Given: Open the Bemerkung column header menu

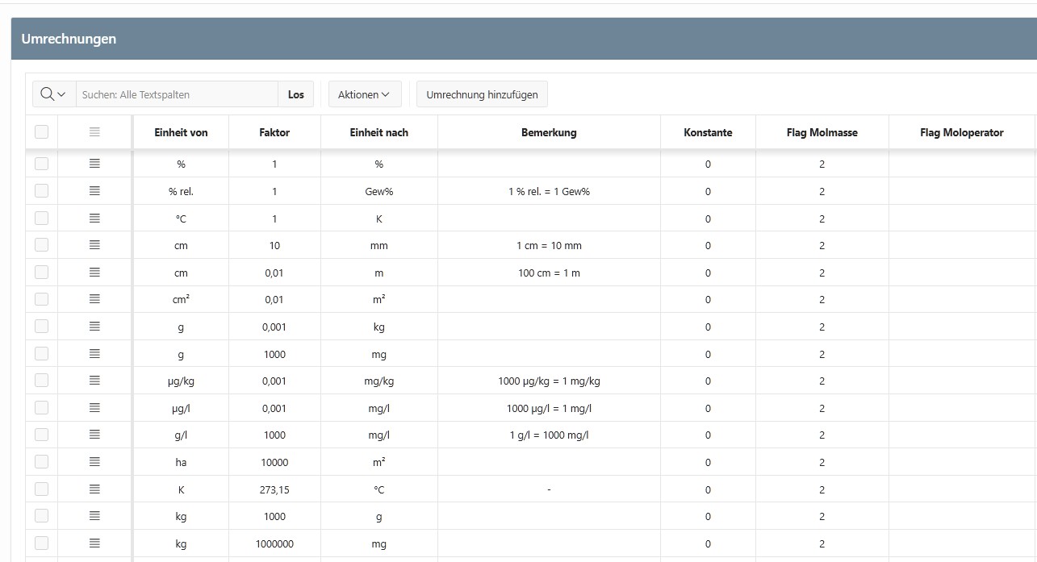Looking at the screenshot, I should click(549, 132).
